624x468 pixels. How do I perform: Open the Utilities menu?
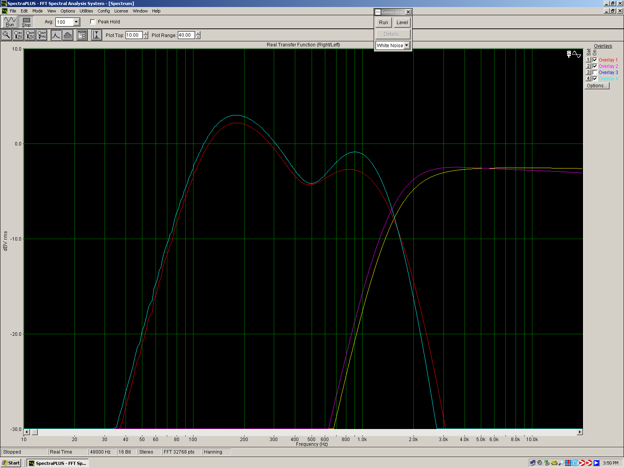tap(86, 11)
